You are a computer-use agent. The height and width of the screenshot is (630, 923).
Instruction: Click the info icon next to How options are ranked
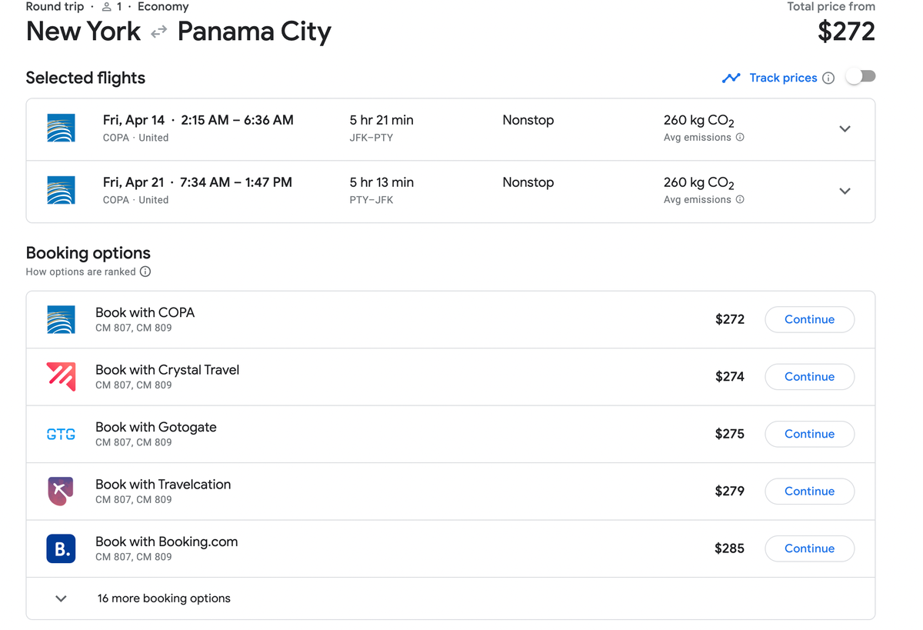[x=145, y=272]
